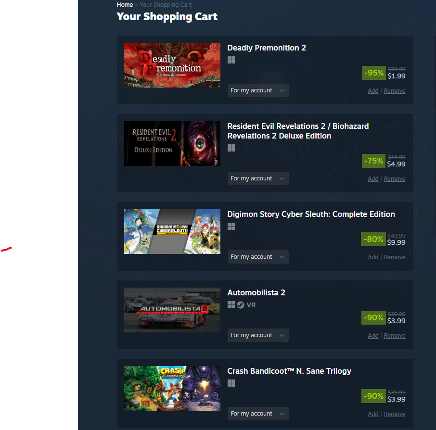Go to Home breadcrumb link
The image size is (436, 430).
pyautogui.click(x=125, y=5)
